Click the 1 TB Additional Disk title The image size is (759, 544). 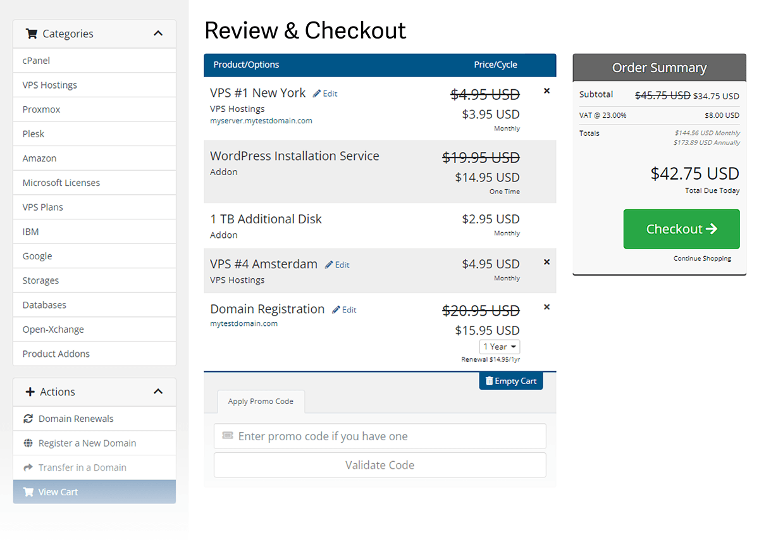coord(266,219)
